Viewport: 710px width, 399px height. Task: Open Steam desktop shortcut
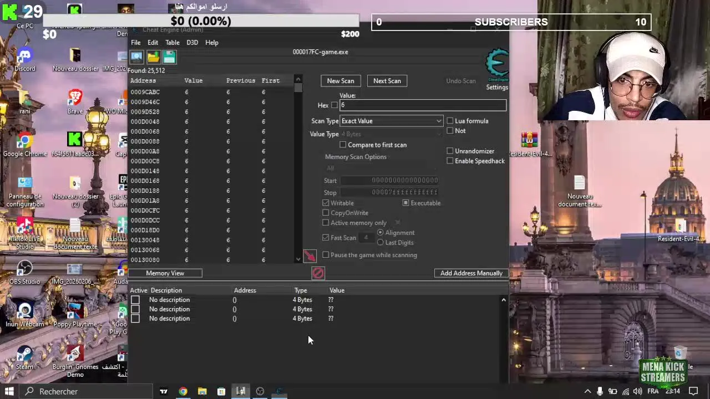point(24,358)
